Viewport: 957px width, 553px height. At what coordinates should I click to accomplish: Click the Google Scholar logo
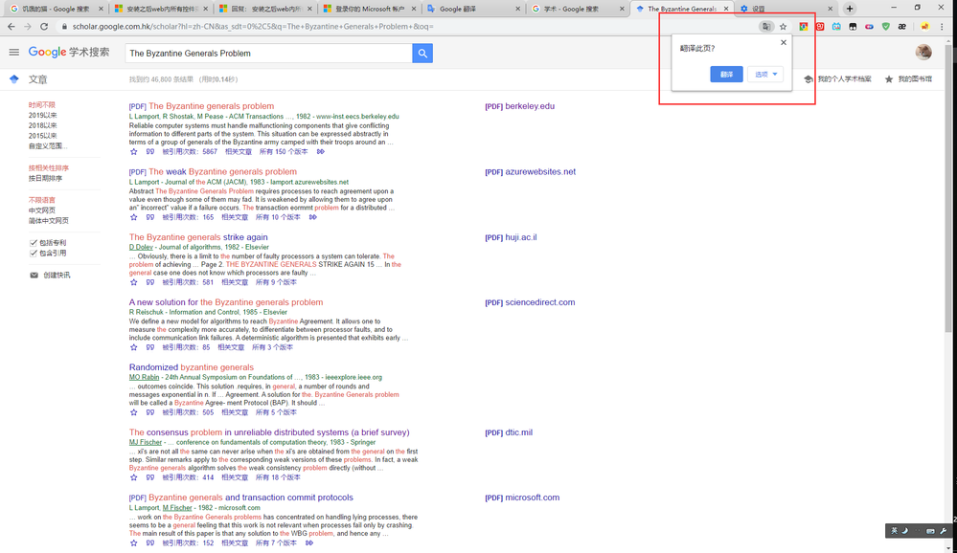pyautogui.click(x=69, y=52)
